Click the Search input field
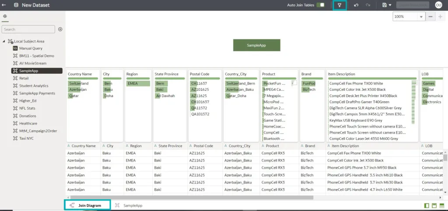 [x=28, y=29]
